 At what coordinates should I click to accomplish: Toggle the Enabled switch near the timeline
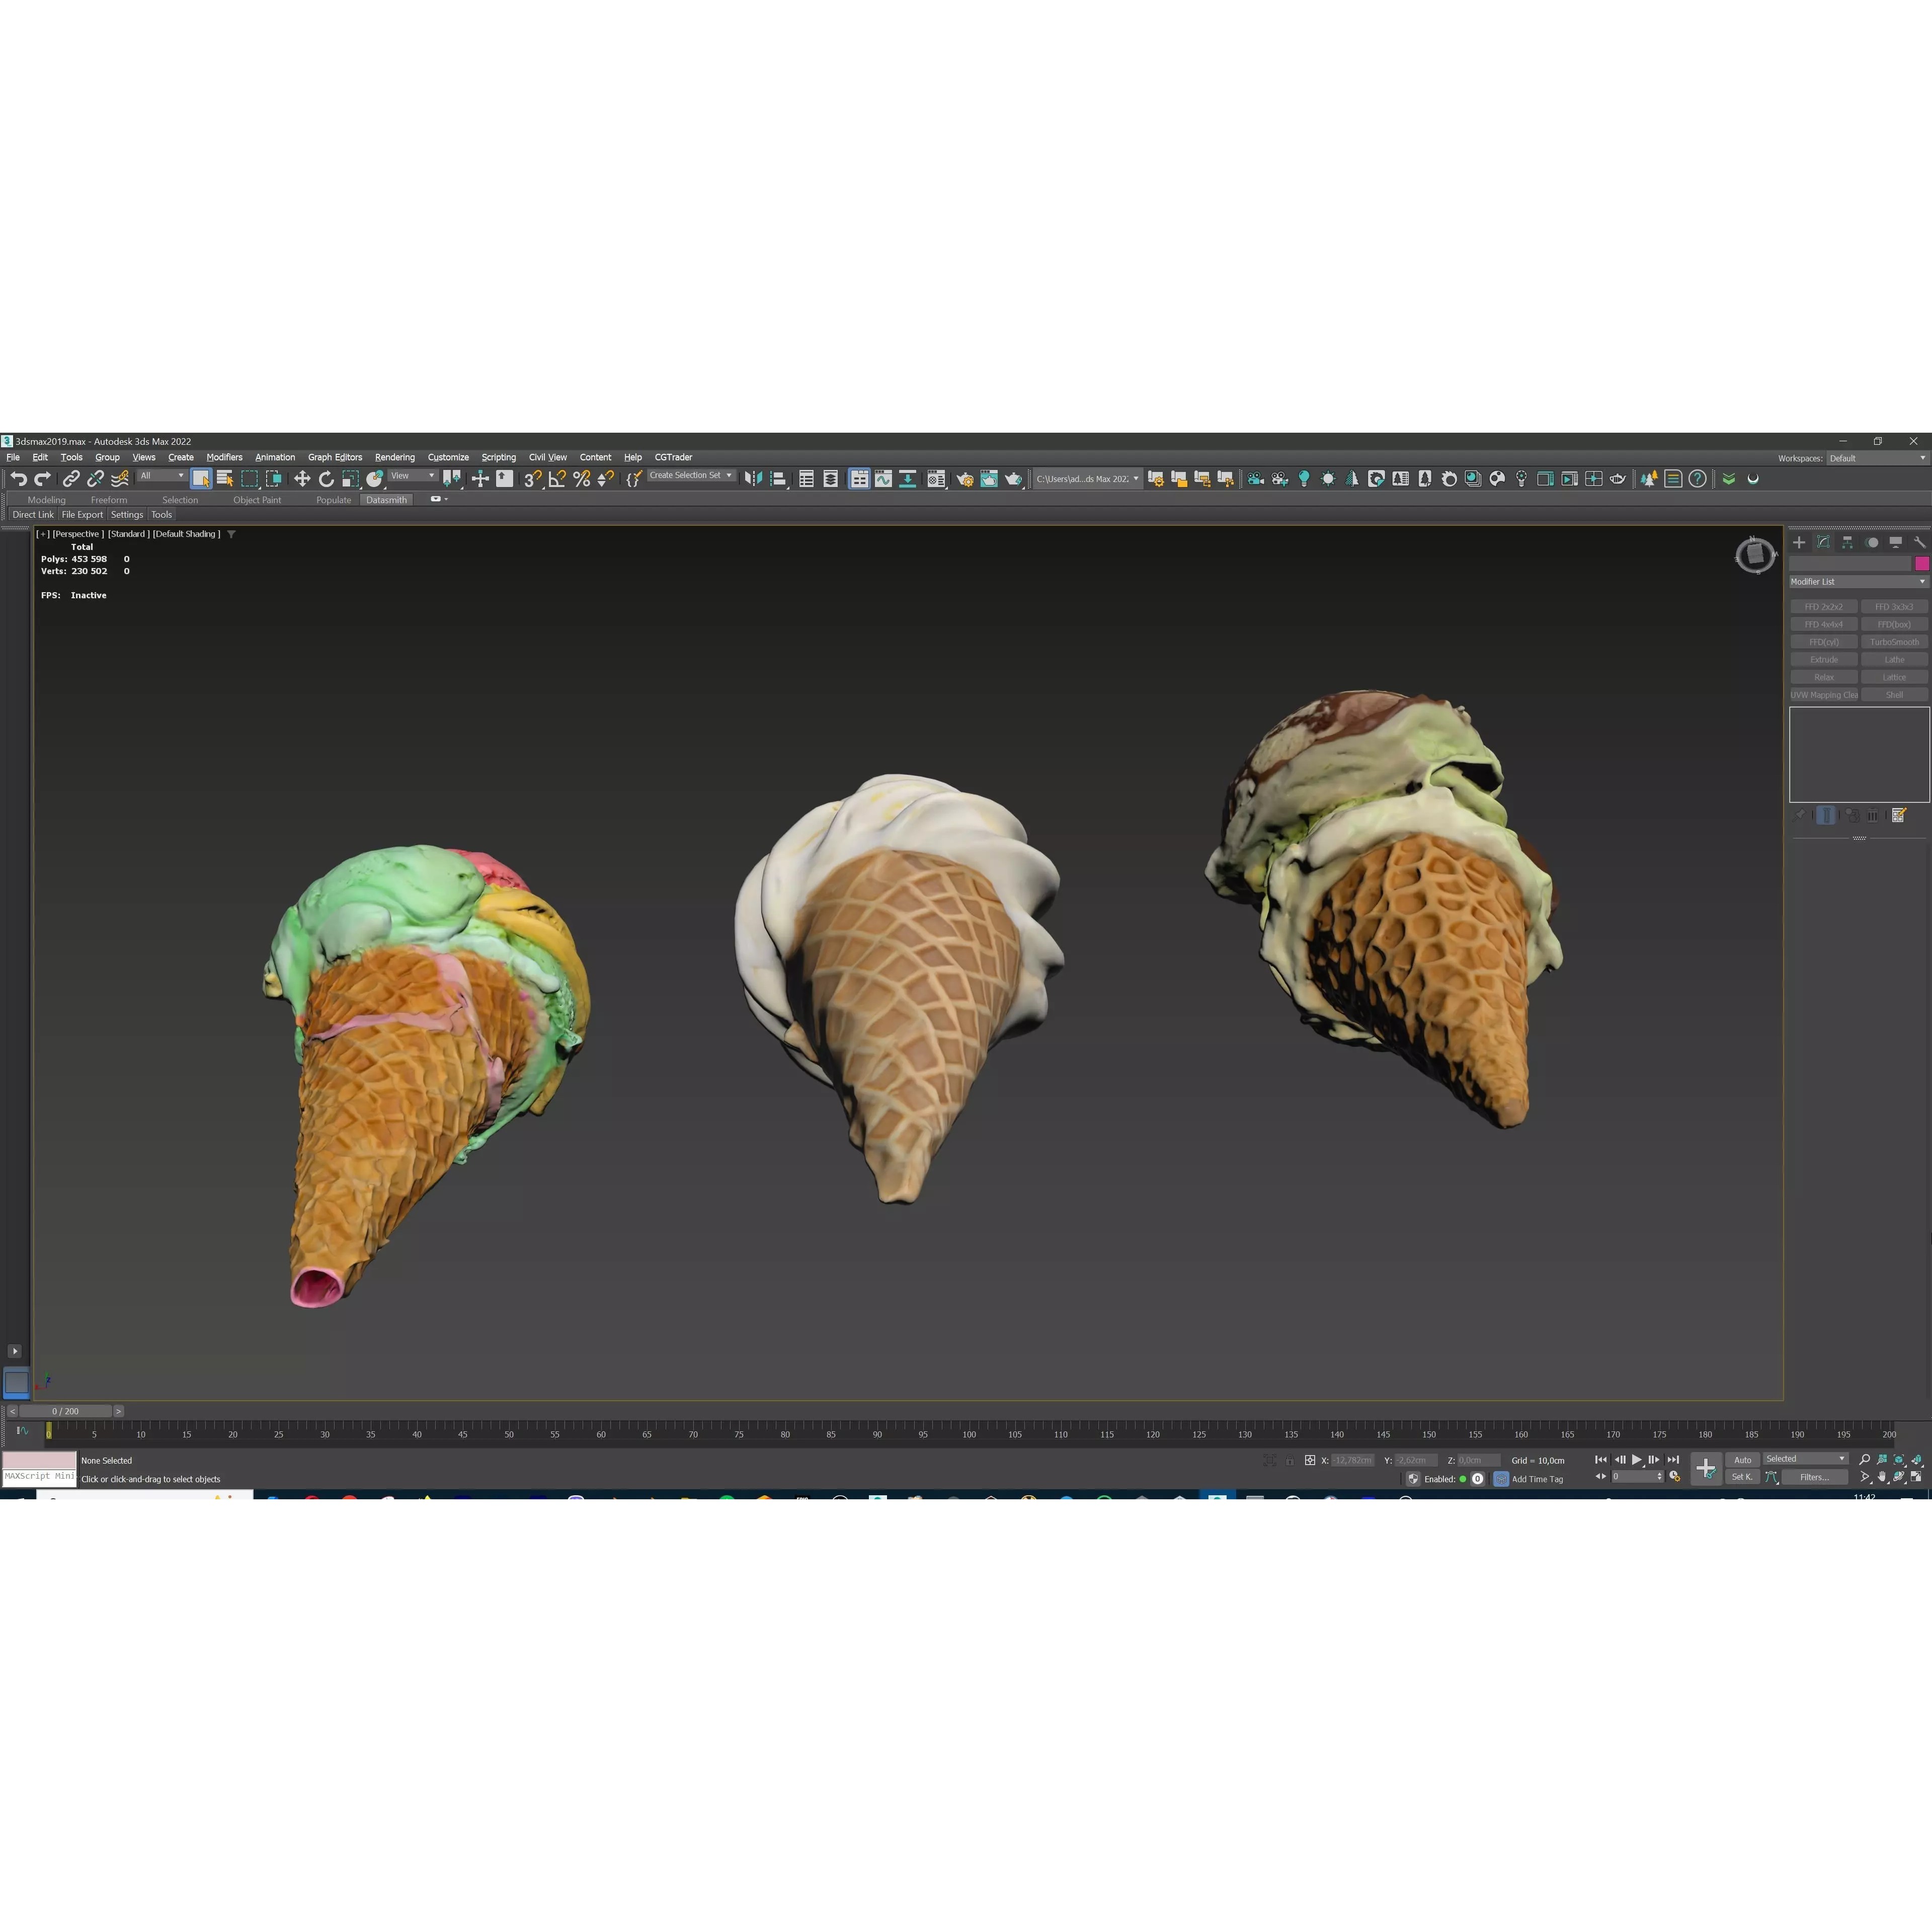pos(1463,1479)
